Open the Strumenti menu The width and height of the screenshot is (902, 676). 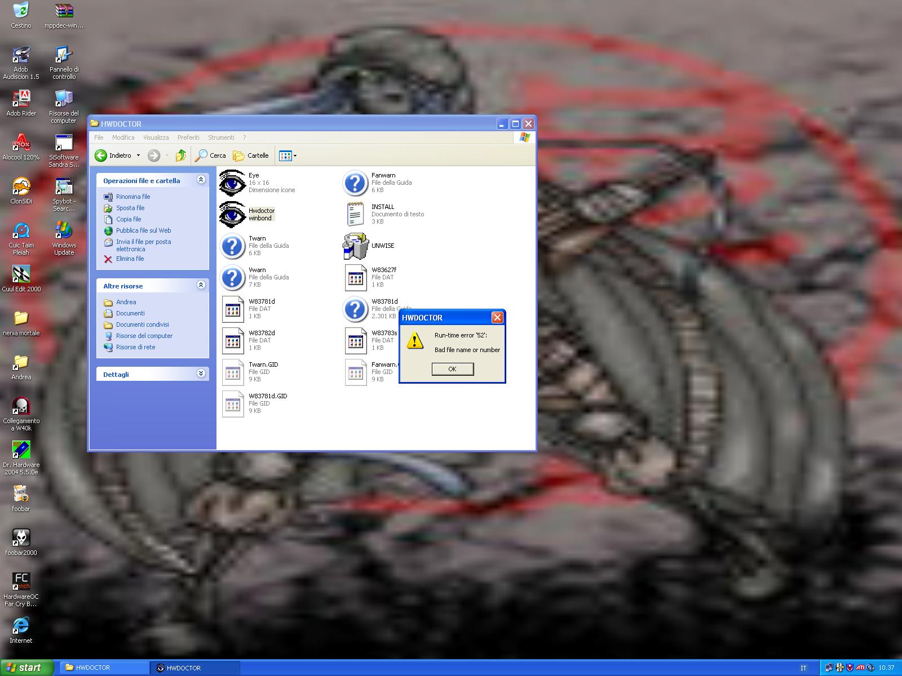(x=221, y=137)
